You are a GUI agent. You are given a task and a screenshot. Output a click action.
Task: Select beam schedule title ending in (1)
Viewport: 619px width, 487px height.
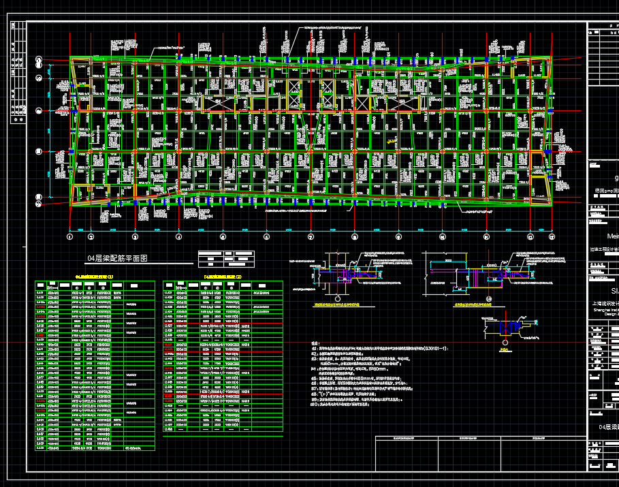tap(94, 277)
